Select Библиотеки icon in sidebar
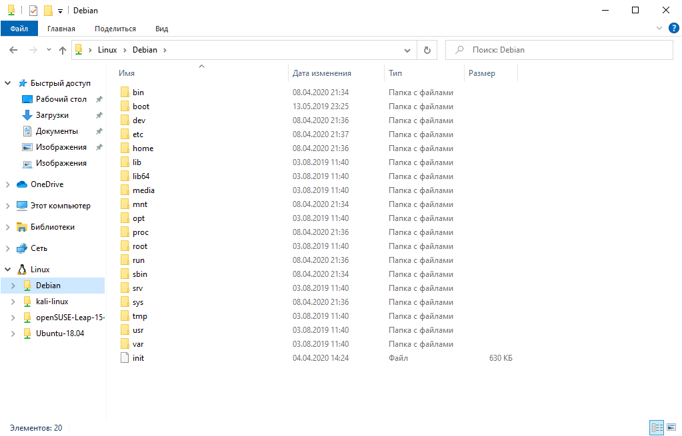Image resolution: width=682 pixels, height=436 pixels. (22, 227)
